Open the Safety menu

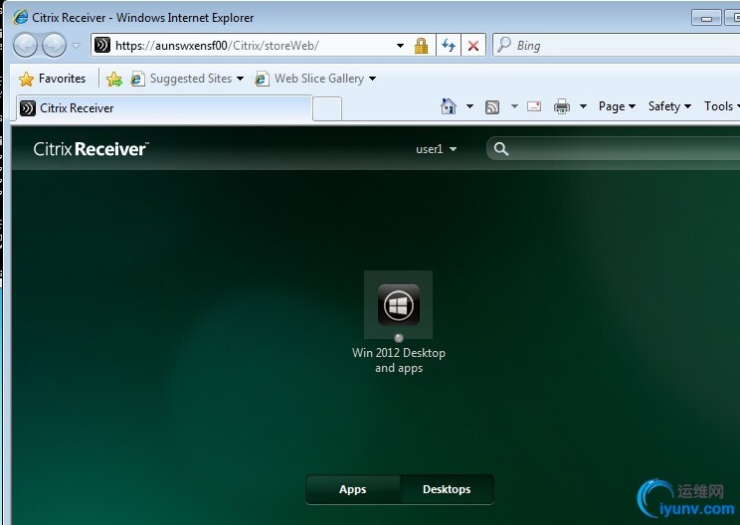(669, 106)
